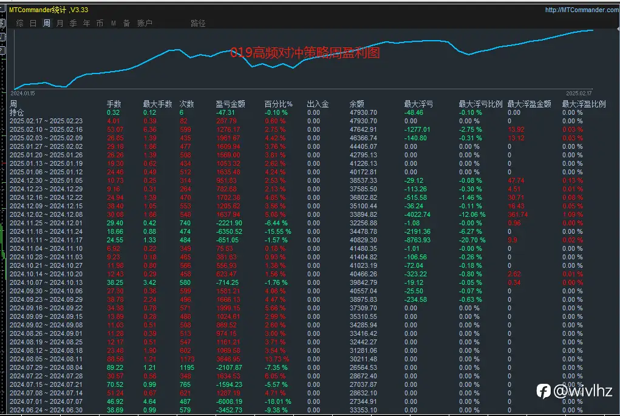Open the 路径 path tab

pos(198,23)
